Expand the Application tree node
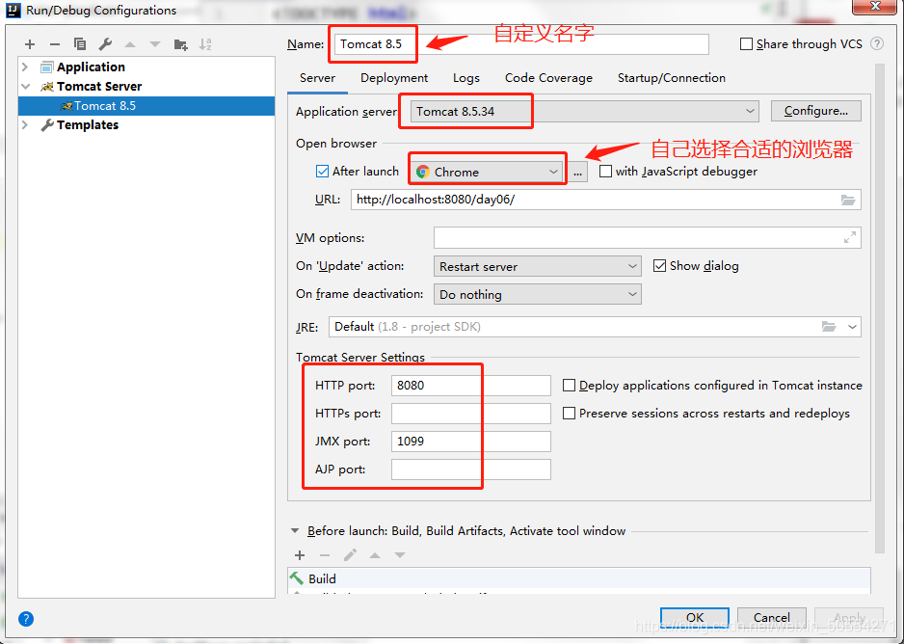904x644 pixels. pyautogui.click(x=25, y=67)
